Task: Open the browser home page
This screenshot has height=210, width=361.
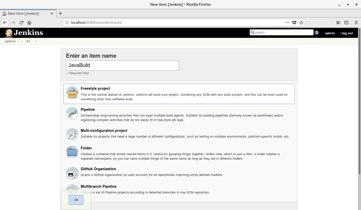Action: pos(29,23)
